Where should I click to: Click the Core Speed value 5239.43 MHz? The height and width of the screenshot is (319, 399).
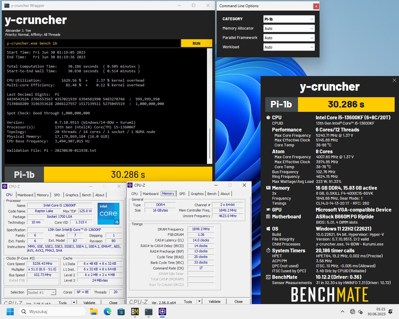(x=42, y=264)
